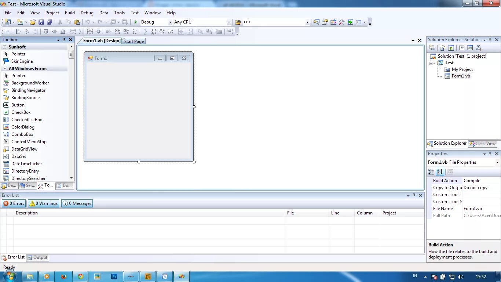Save Form1.vb with the floppy disk icon

41,22
